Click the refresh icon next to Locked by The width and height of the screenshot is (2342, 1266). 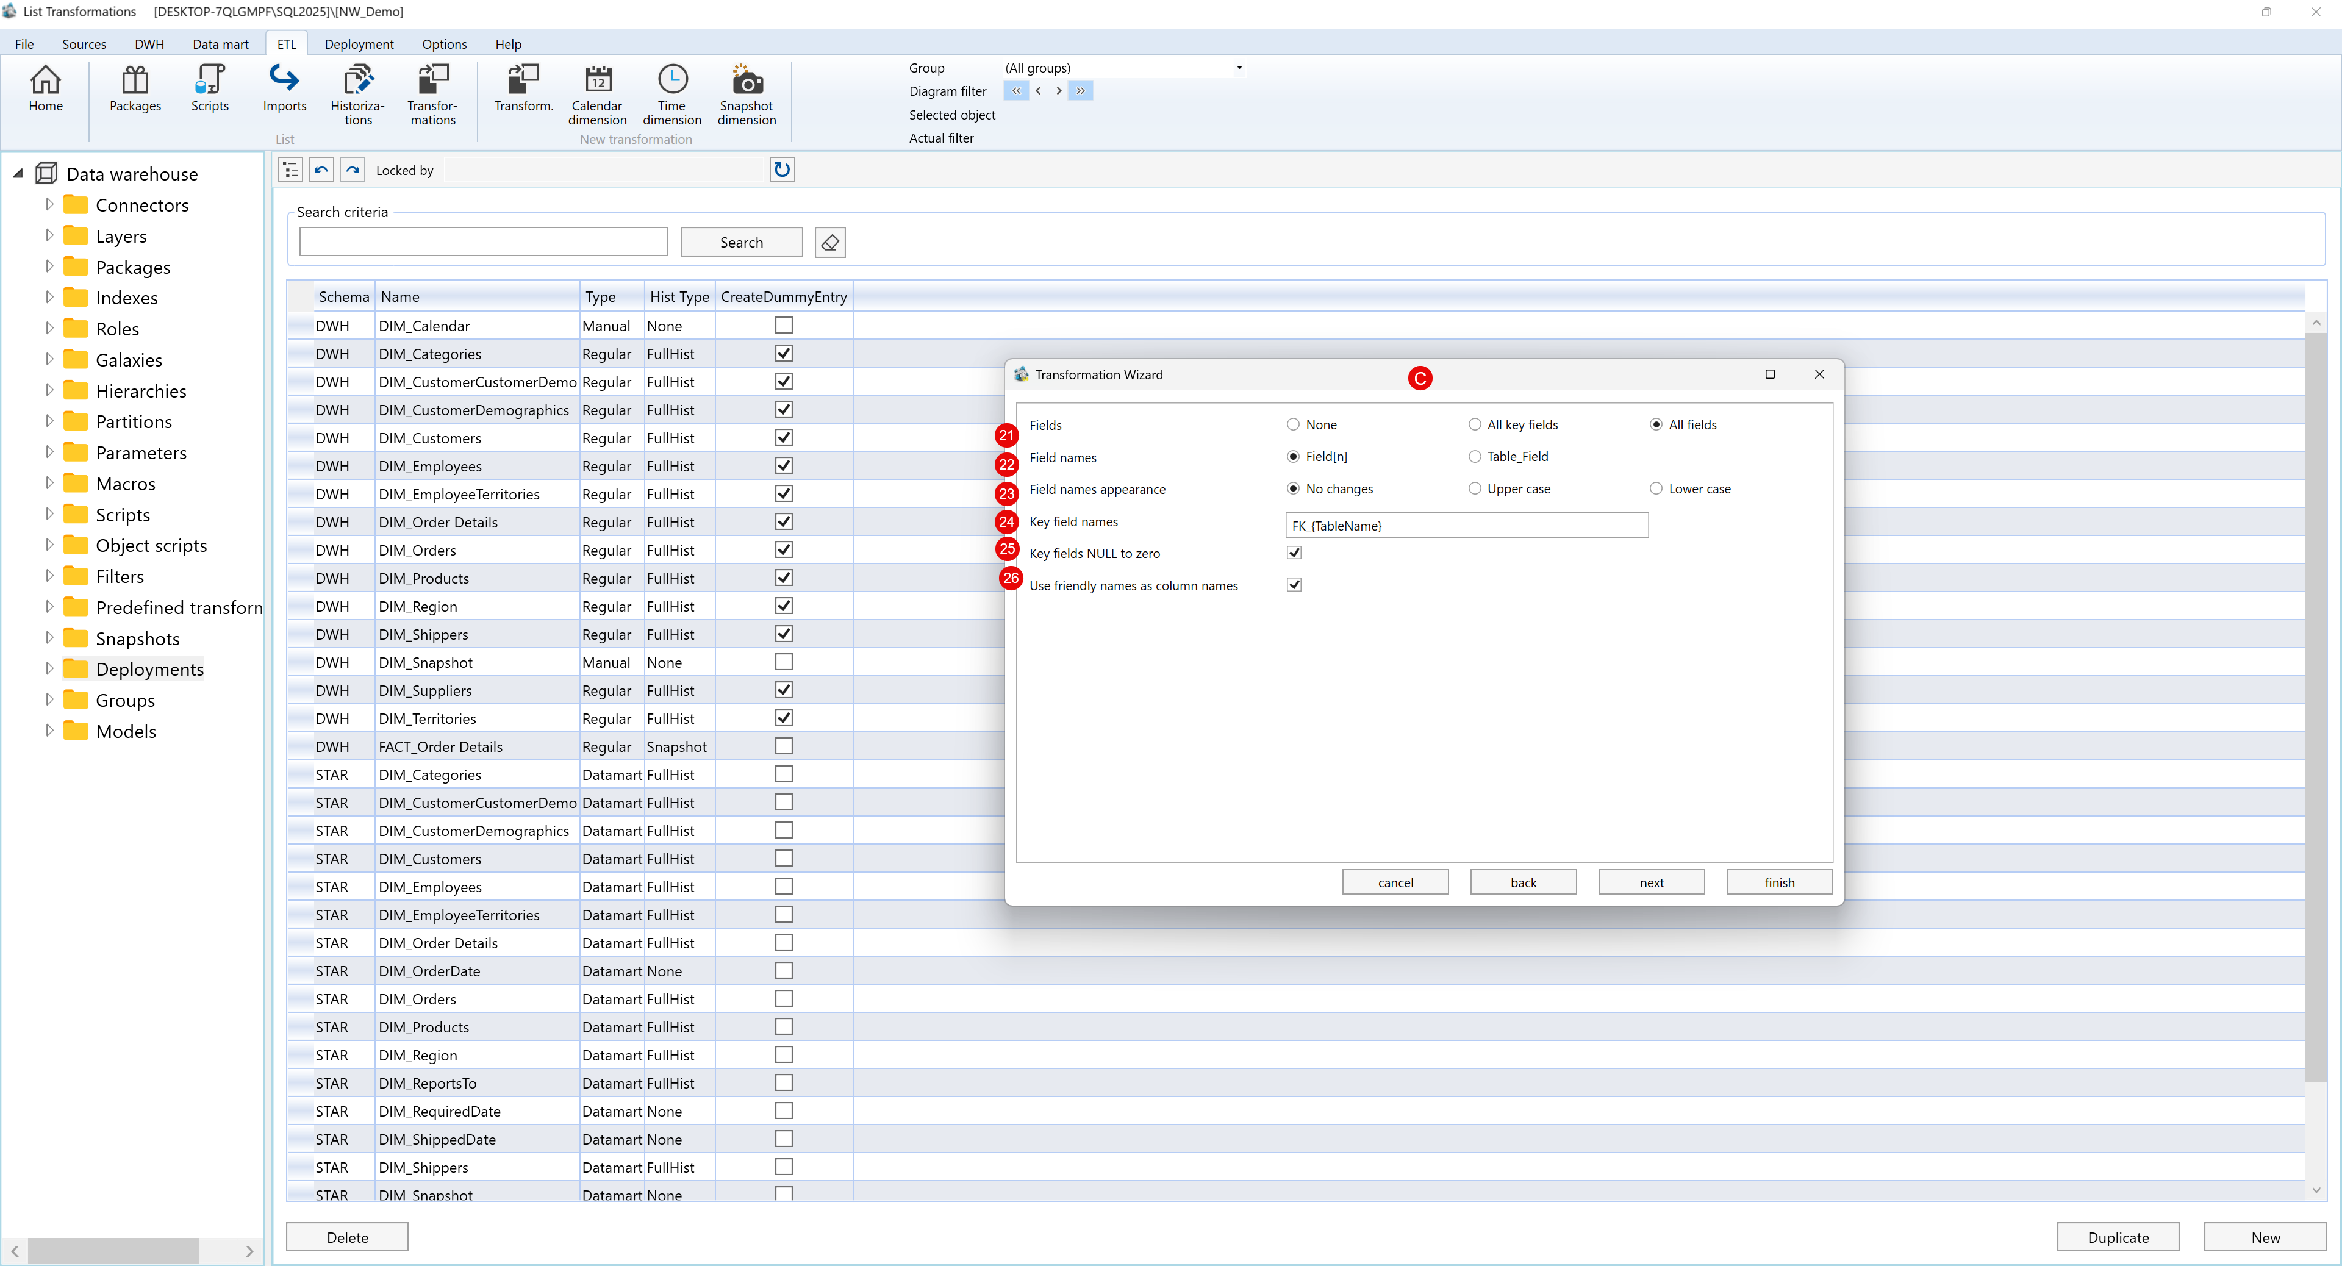click(x=782, y=170)
